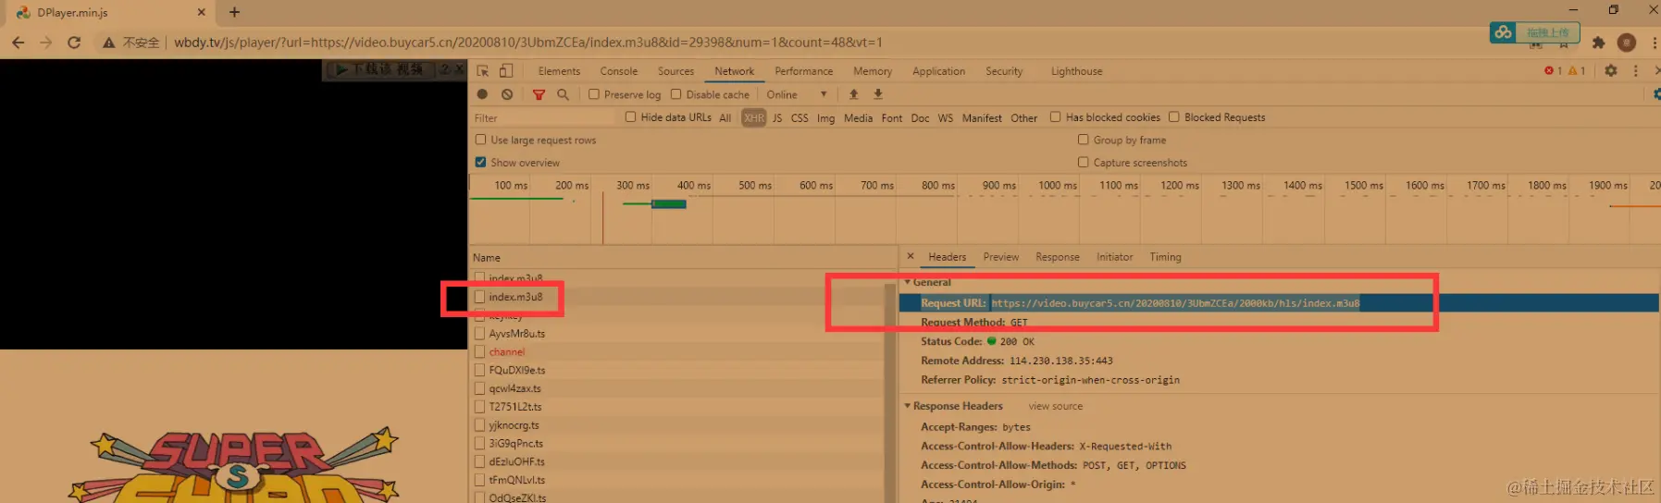Enable Capture screenshots
The image size is (1661, 503).
coord(1083,162)
